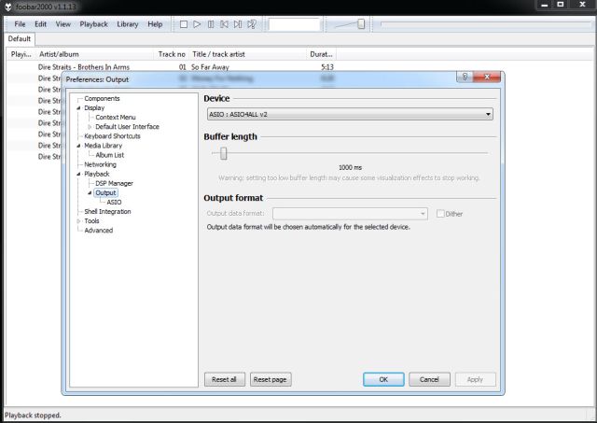This screenshot has width=597, height=423.
Task: Select DSP Manager in preferences tree
Action: pos(114,183)
